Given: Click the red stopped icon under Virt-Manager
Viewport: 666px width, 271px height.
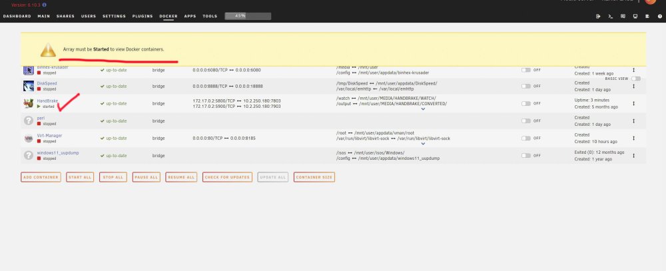Looking at the screenshot, I should pos(39,141).
